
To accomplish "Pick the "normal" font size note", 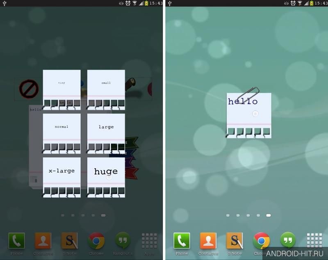I will [x=62, y=134].
